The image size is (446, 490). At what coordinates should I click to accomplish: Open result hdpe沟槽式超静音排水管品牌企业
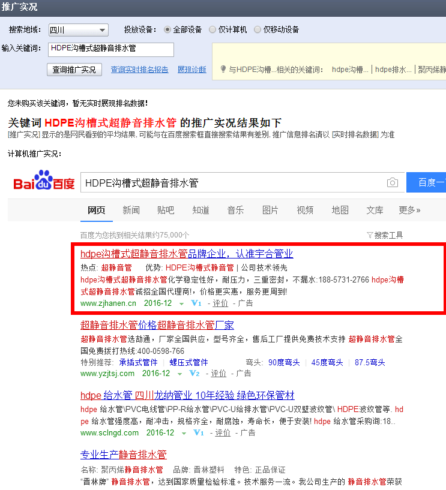click(x=187, y=254)
